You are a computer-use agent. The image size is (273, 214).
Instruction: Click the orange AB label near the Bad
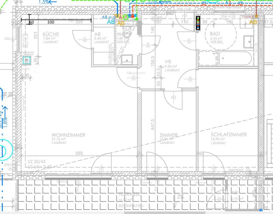[x=253, y=22]
